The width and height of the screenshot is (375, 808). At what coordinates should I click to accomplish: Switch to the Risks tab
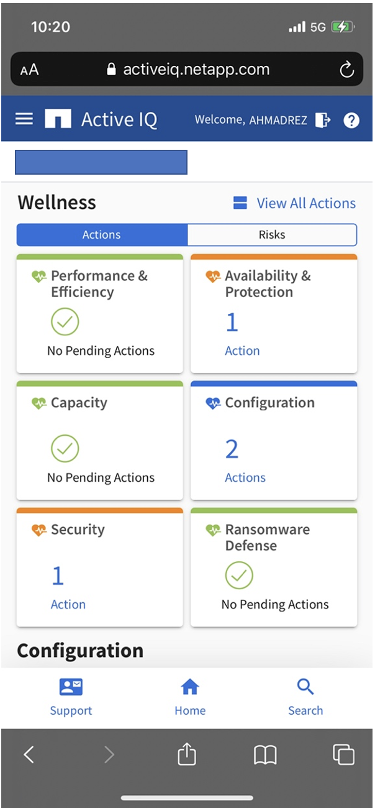pyautogui.click(x=272, y=235)
